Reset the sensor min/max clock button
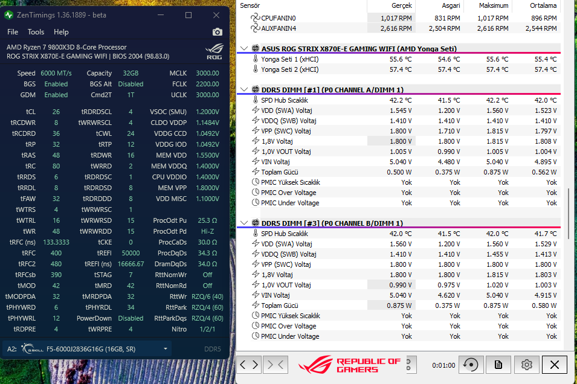 point(471,365)
